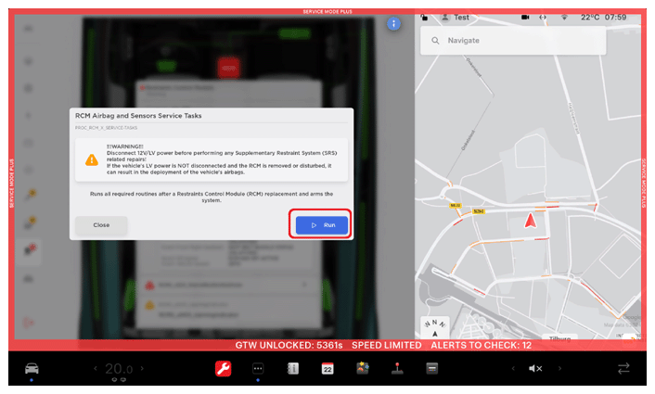Click the red exit service mode icon
This screenshot has height=394, width=655.
[31, 321]
